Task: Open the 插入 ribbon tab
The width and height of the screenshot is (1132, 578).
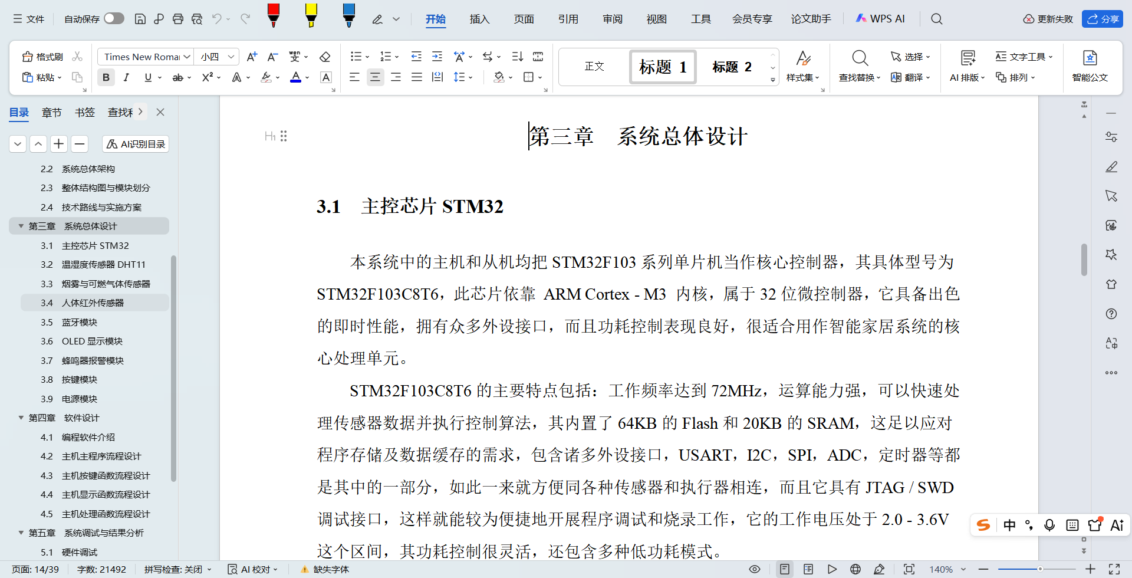Action: click(479, 19)
